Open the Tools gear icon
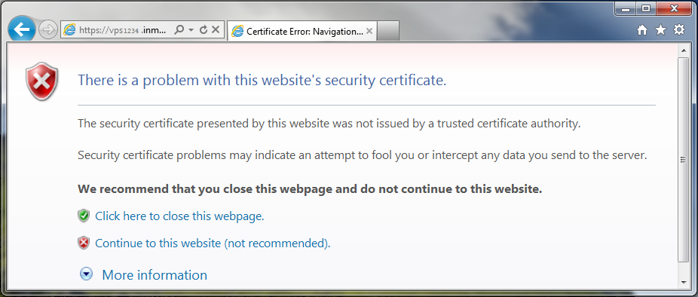Image resolution: width=698 pixels, height=297 pixels. pos(679,30)
